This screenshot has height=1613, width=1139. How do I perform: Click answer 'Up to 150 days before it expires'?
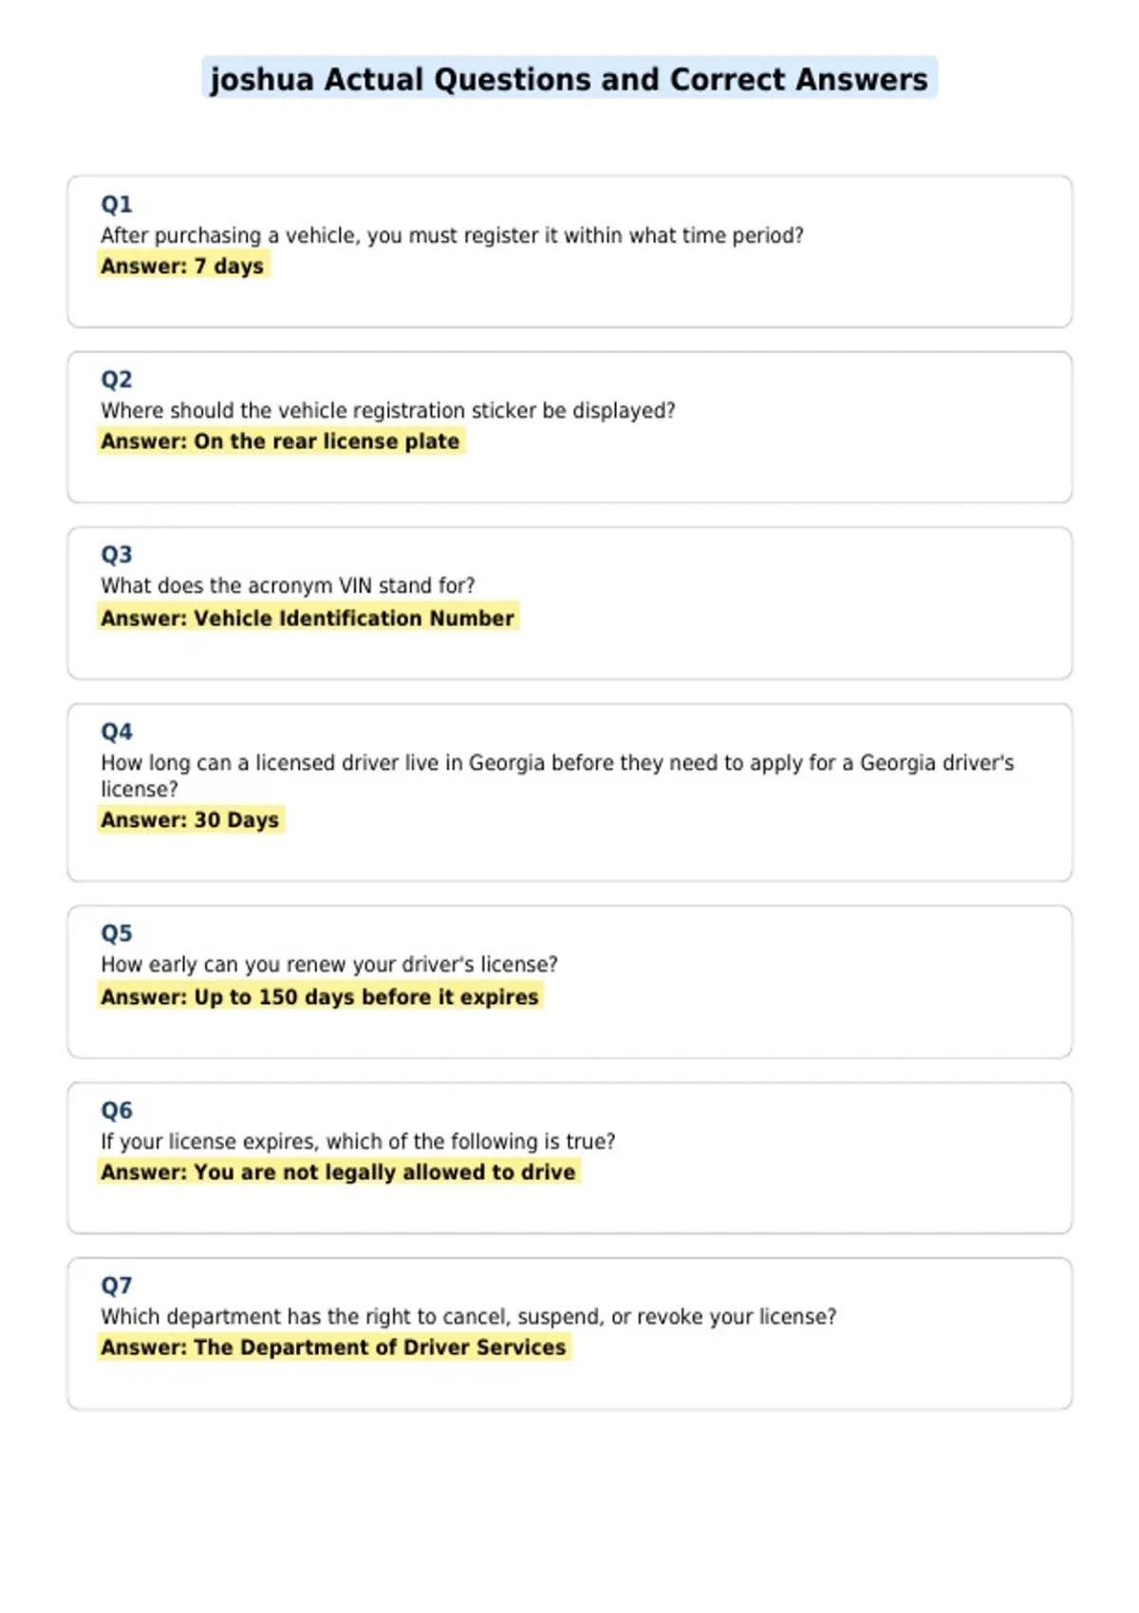321,996
